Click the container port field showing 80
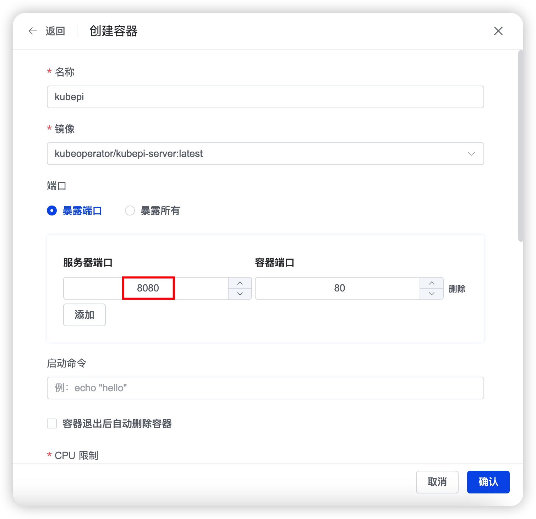This screenshot has height=519, width=536. pyautogui.click(x=340, y=288)
